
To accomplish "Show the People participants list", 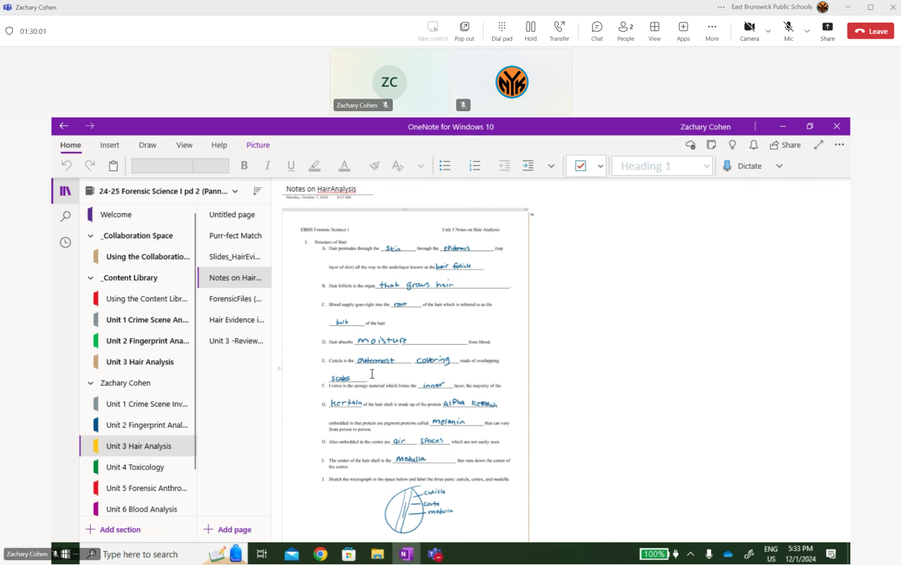I will pyautogui.click(x=625, y=31).
